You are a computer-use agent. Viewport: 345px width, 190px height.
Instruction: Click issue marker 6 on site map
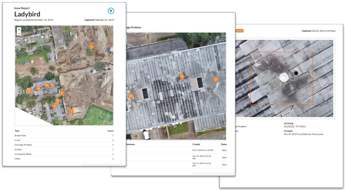[57, 101]
